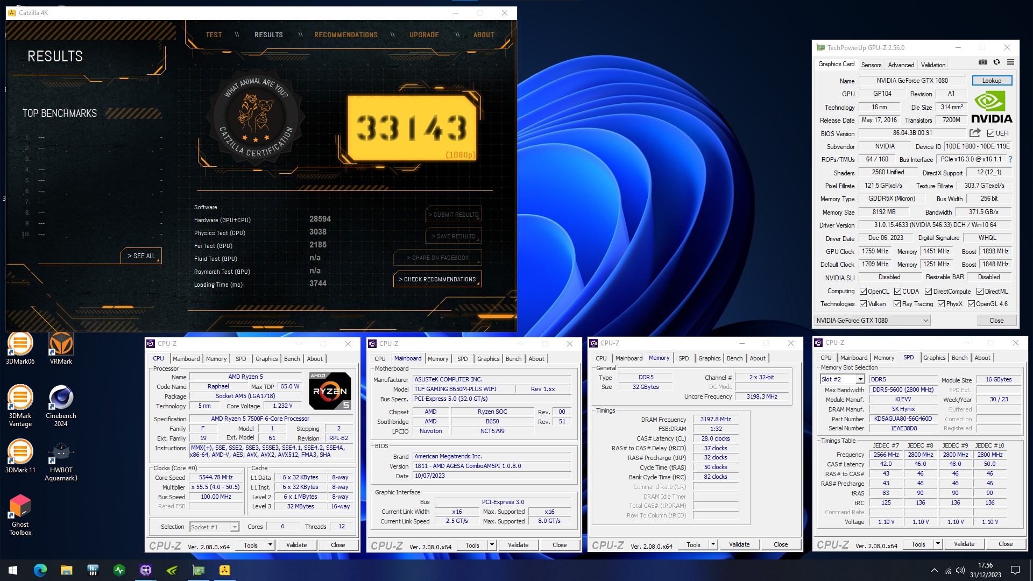Click SAVE RESULTS in Catzilla

pyautogui.click(x=453, y=236)
